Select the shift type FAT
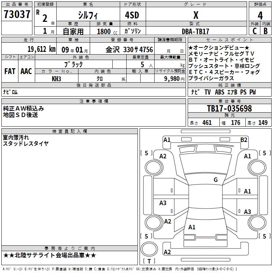This screenshot has width=273, height=273. [x=10, y=71]
